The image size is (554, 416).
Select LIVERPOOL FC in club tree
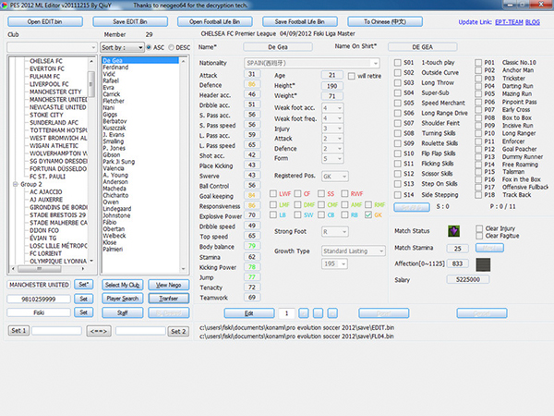click(x=49, y=84)
